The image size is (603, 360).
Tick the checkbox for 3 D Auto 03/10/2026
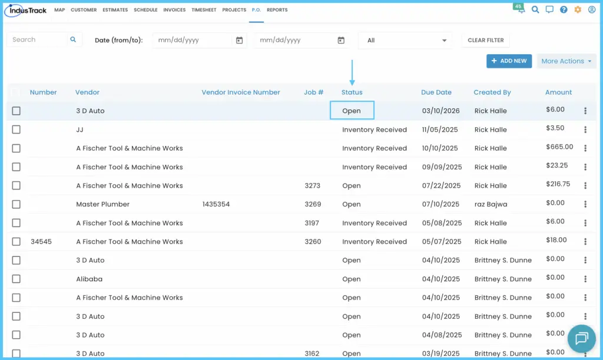[16, 111]
